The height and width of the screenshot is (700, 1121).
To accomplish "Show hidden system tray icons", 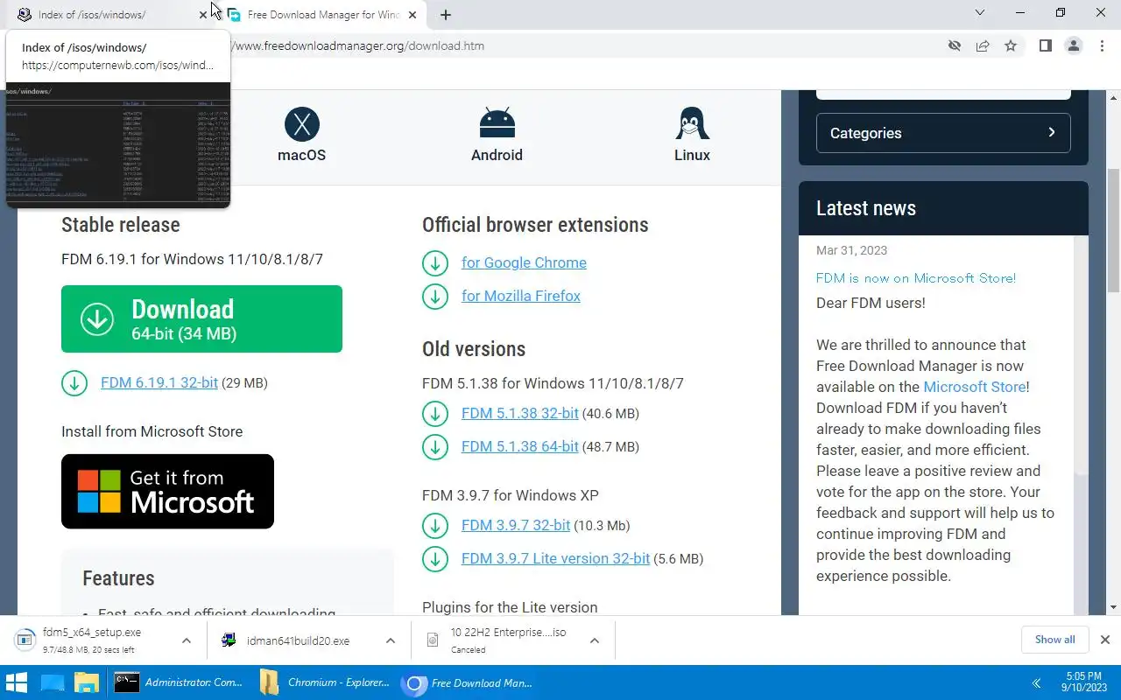I will 1036,682.
